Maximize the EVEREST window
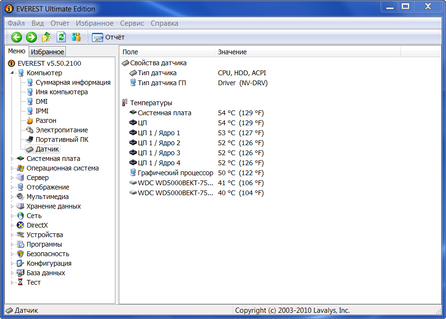This screenshot has width=446, height=319. pos(405,6)
